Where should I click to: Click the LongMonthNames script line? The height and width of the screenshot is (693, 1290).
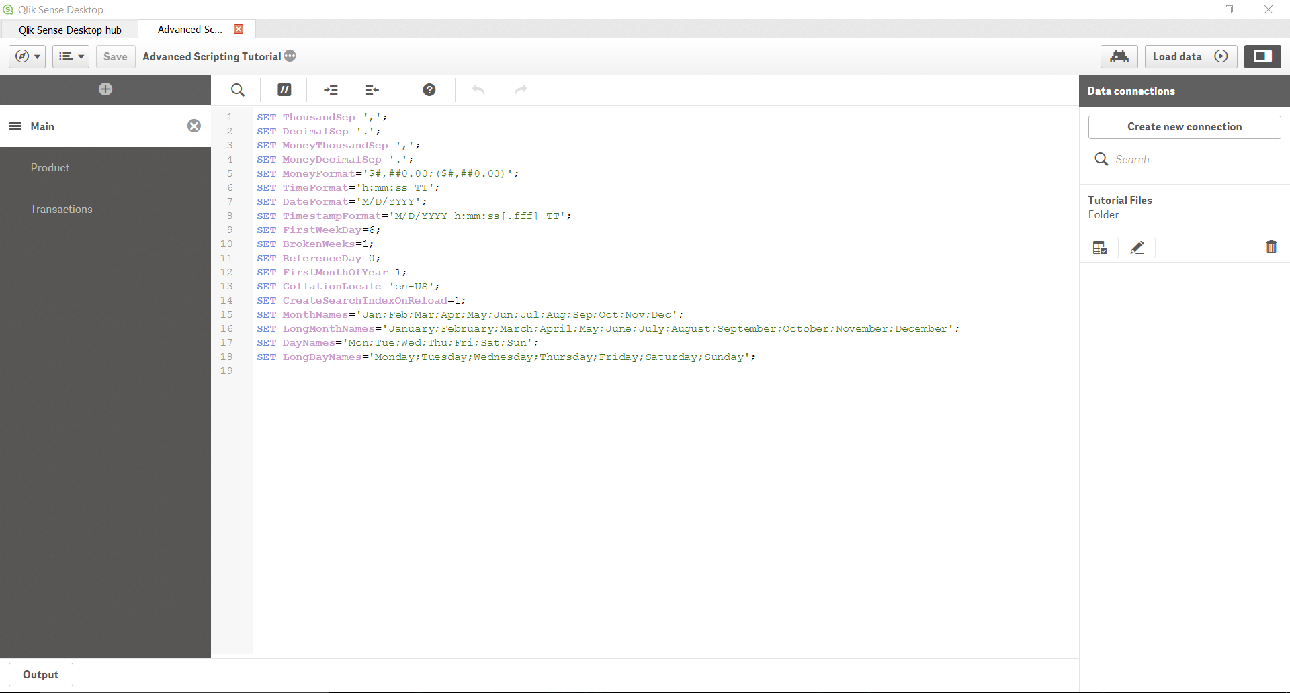608,329
